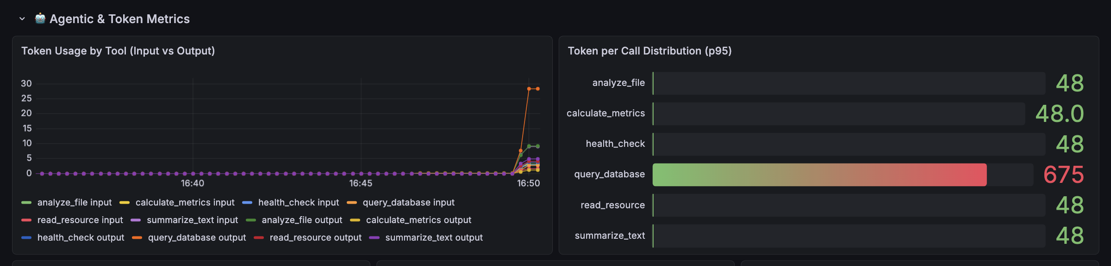Click the calculate_metrics output yellow swatch
The image size is (1111, 266).
coord(355,220)
